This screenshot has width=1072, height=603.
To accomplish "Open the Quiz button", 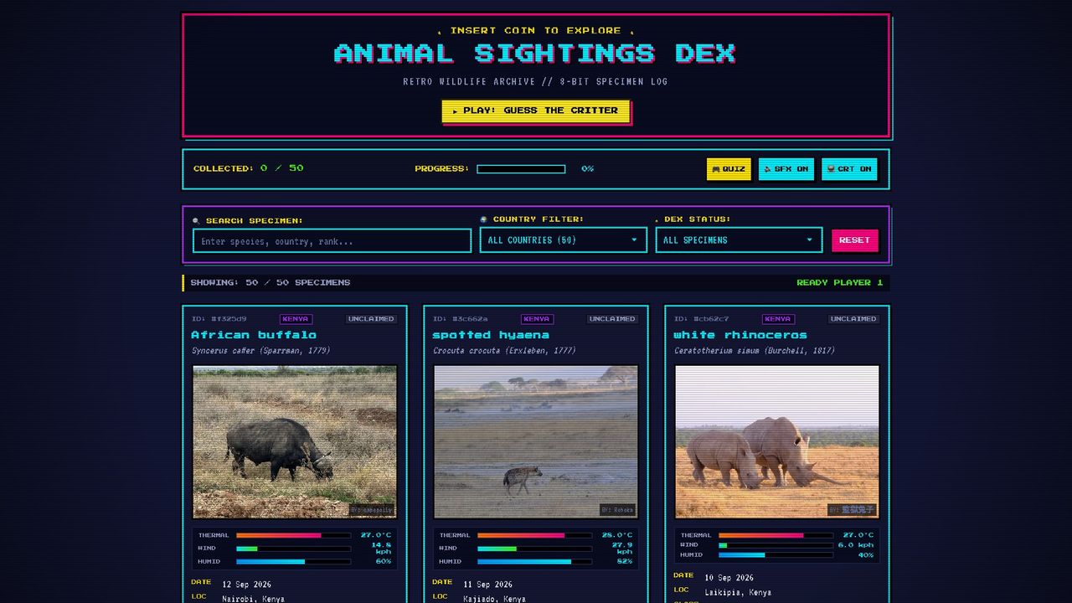I will pyautogui.click(x=729, y=169).
